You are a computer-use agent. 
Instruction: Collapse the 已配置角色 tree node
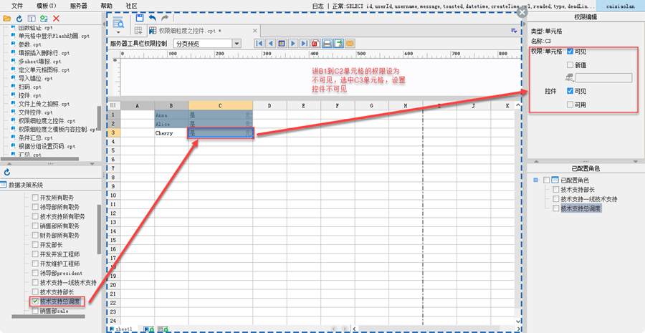point(535,180)
